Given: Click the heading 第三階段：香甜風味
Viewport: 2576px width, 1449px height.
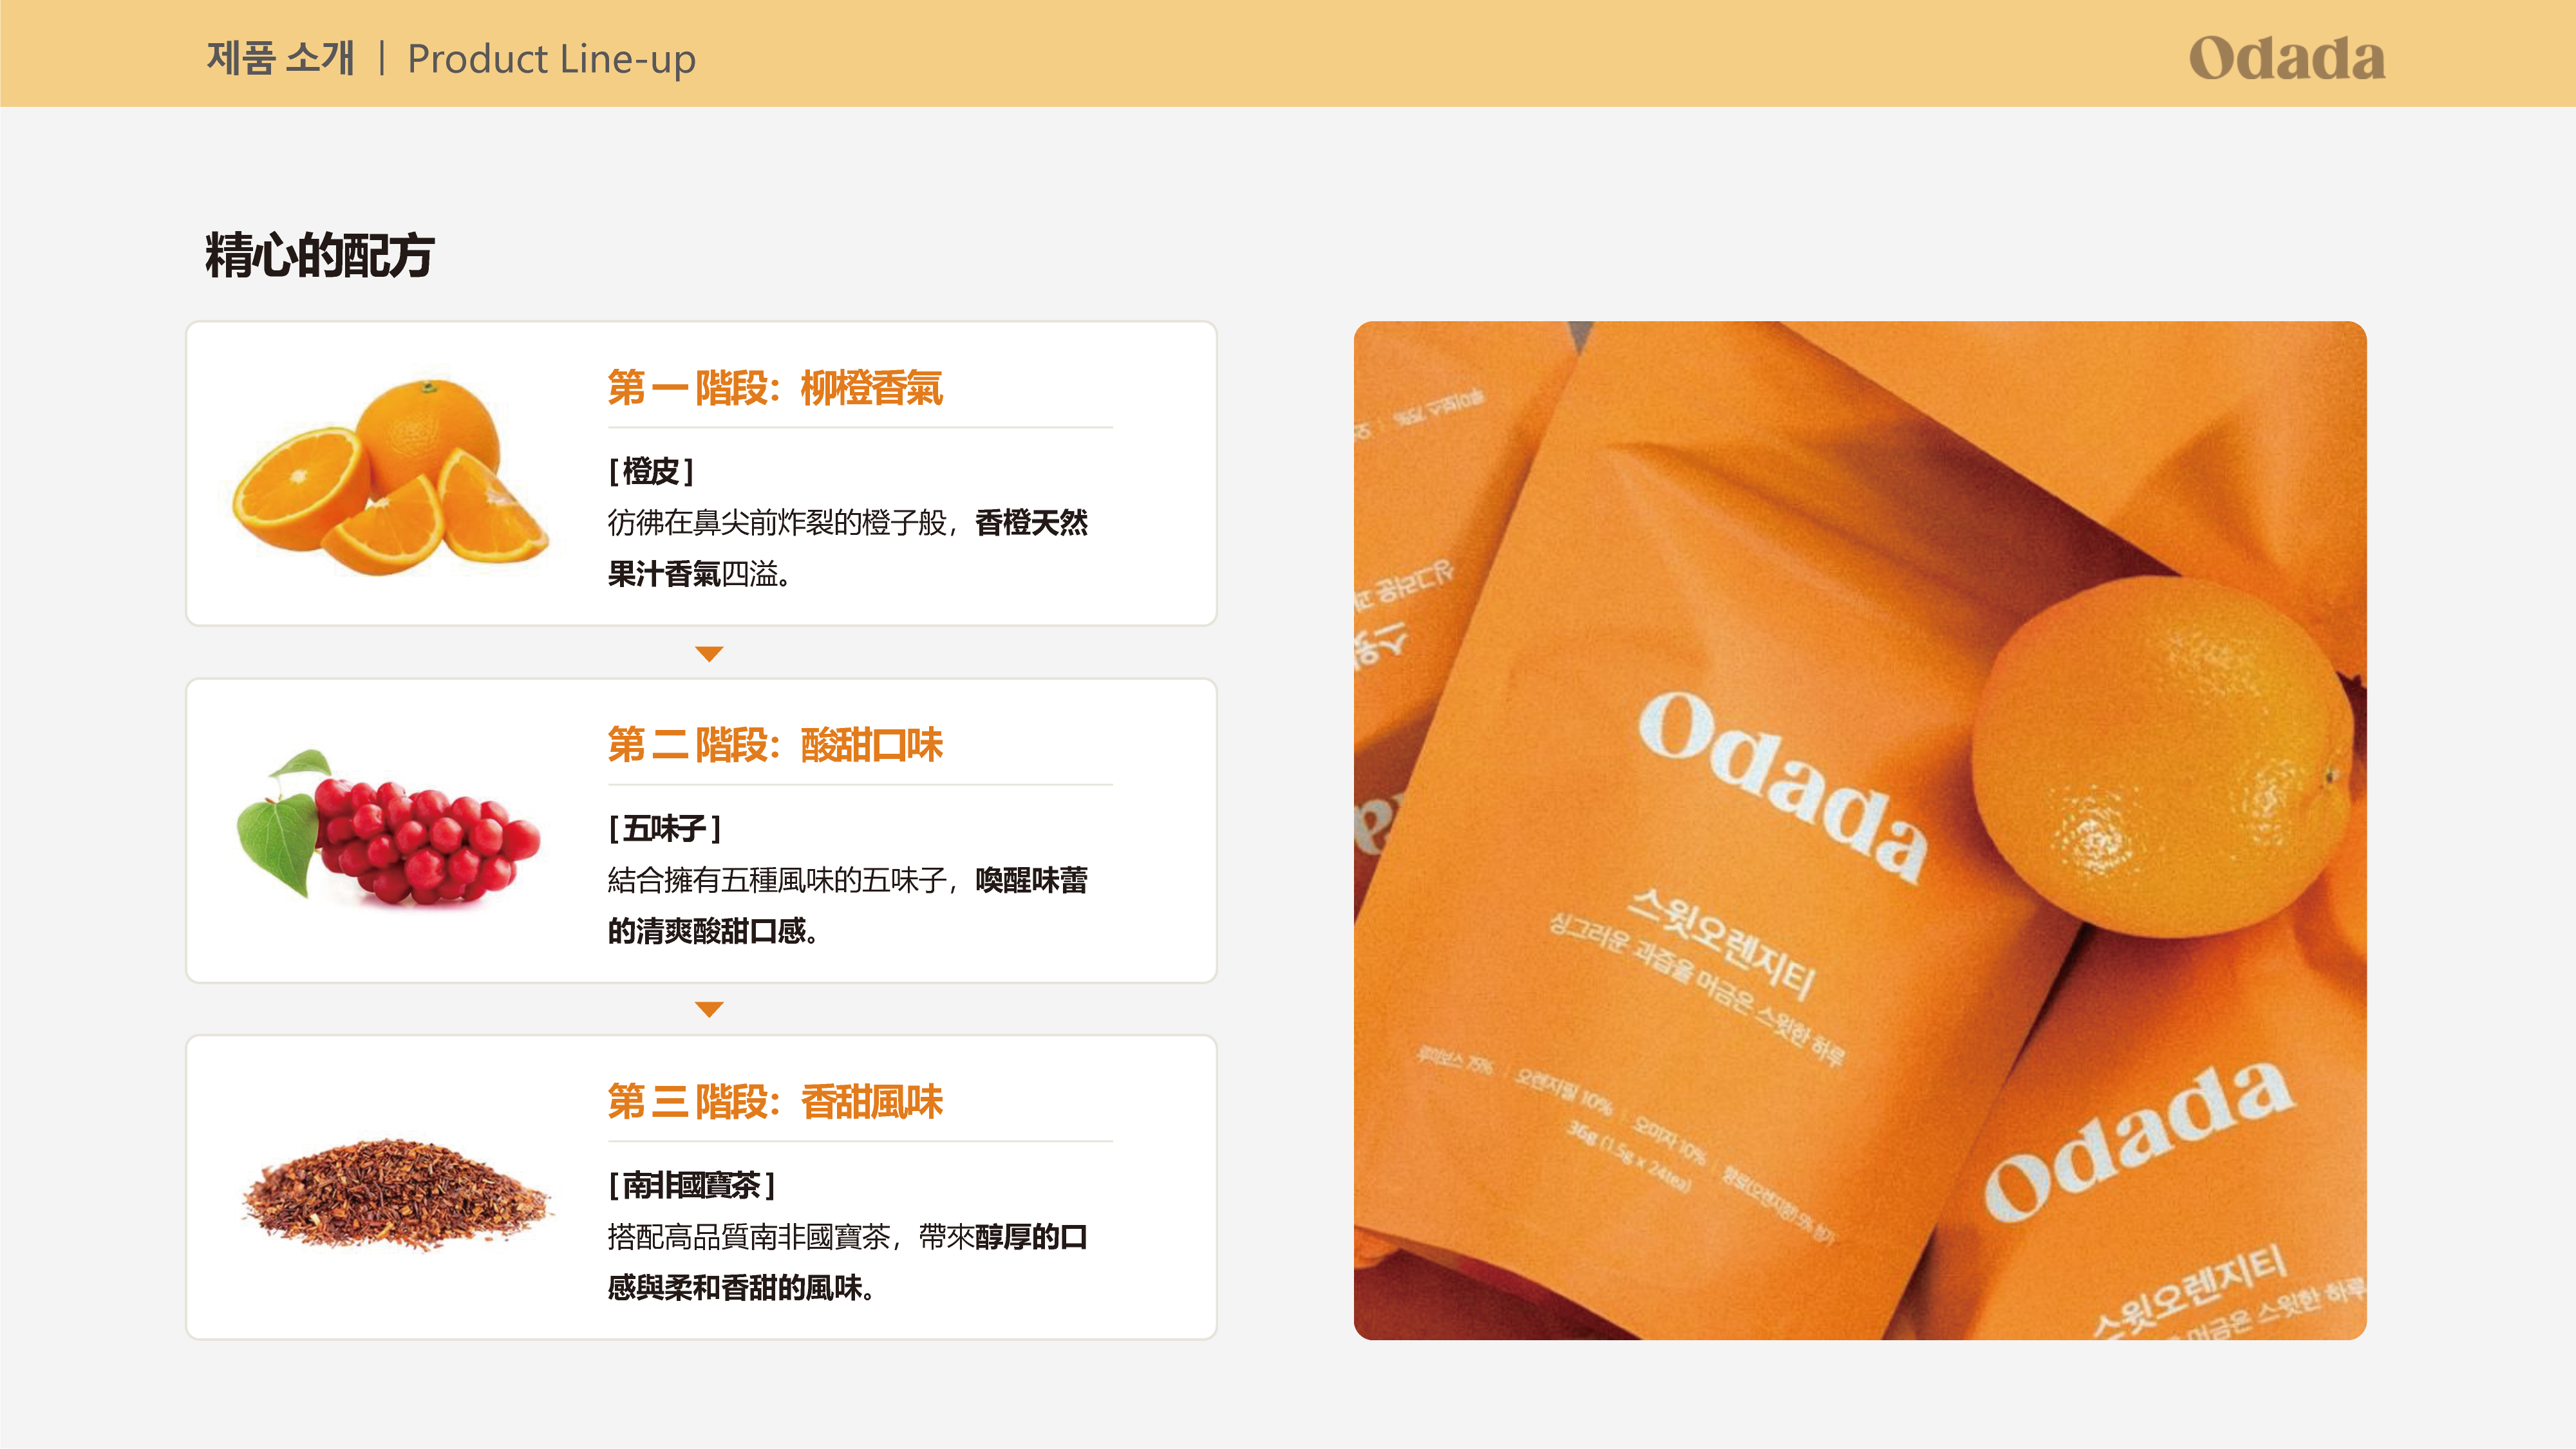Looking at the screenshot, I should point(775,1102).
